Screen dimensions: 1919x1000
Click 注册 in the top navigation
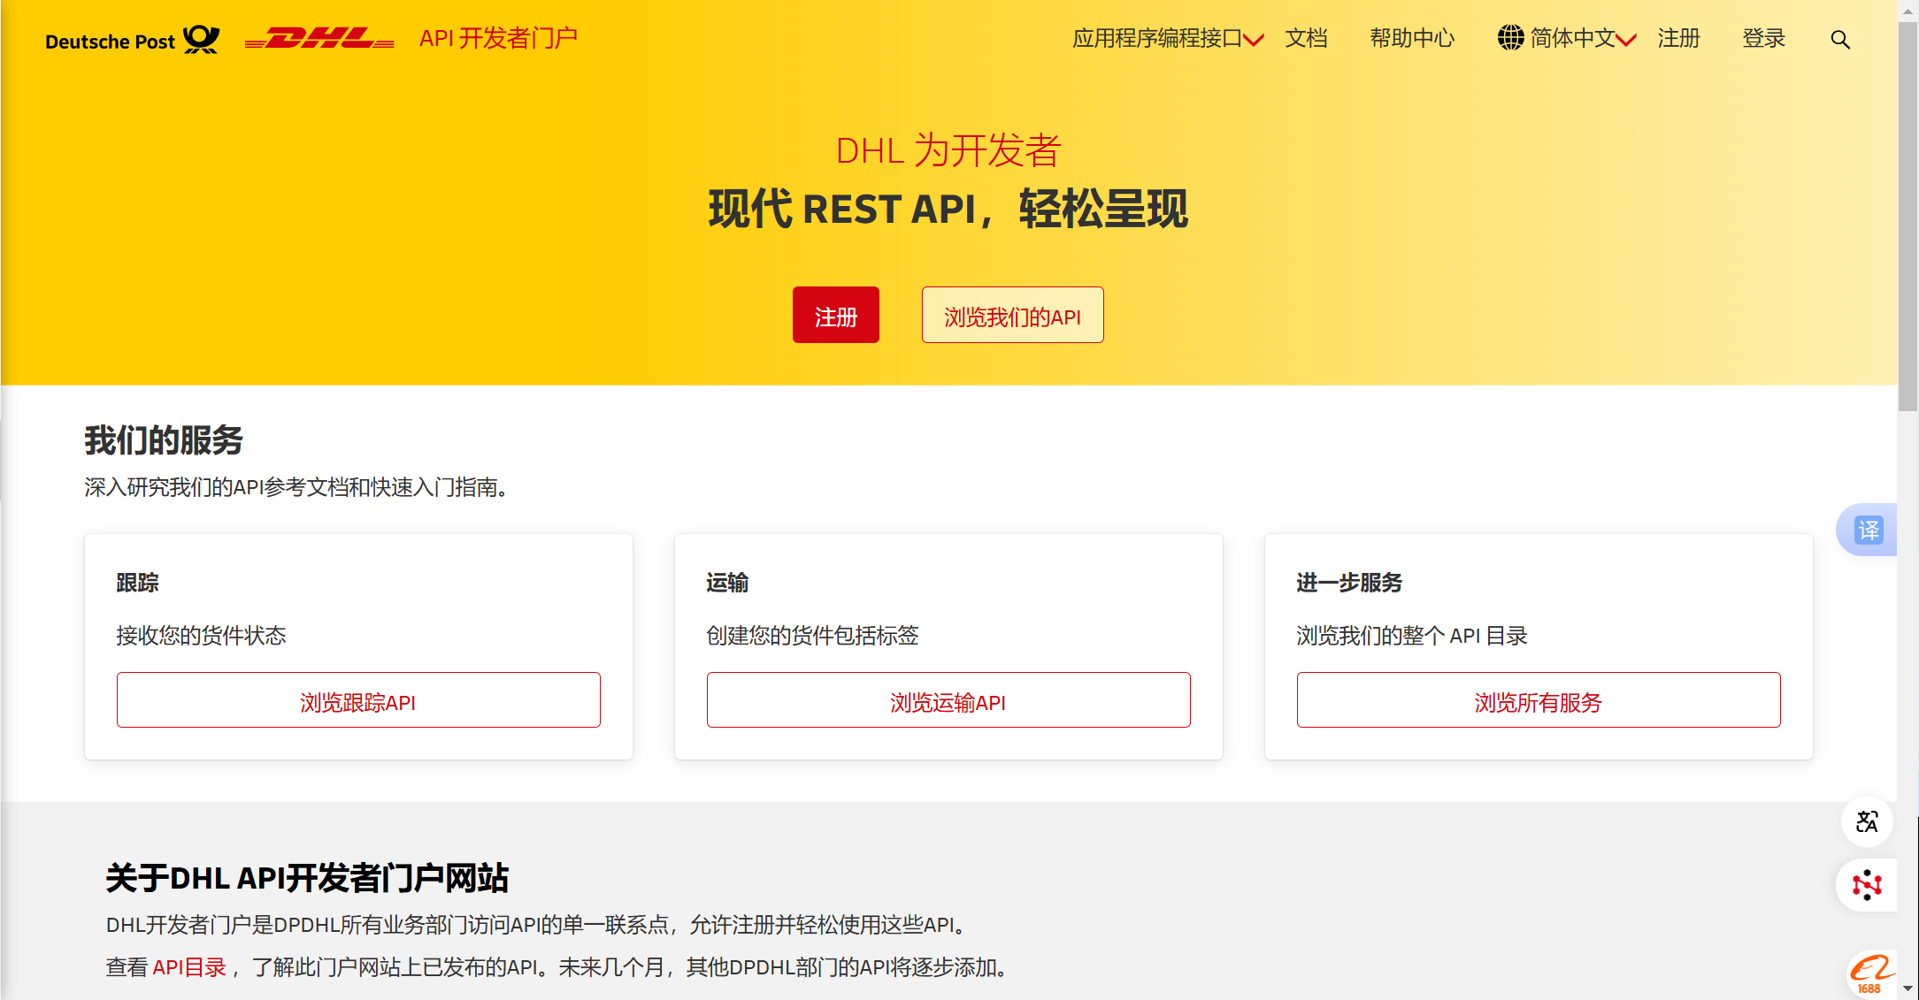[1678, 39]
